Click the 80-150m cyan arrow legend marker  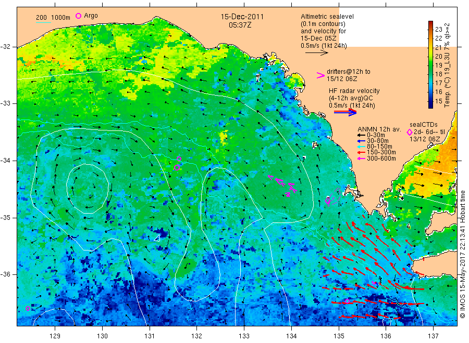[361, 147]
